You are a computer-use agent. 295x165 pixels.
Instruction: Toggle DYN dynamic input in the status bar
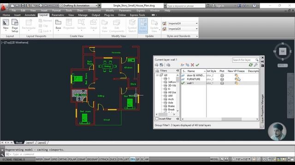120,159
